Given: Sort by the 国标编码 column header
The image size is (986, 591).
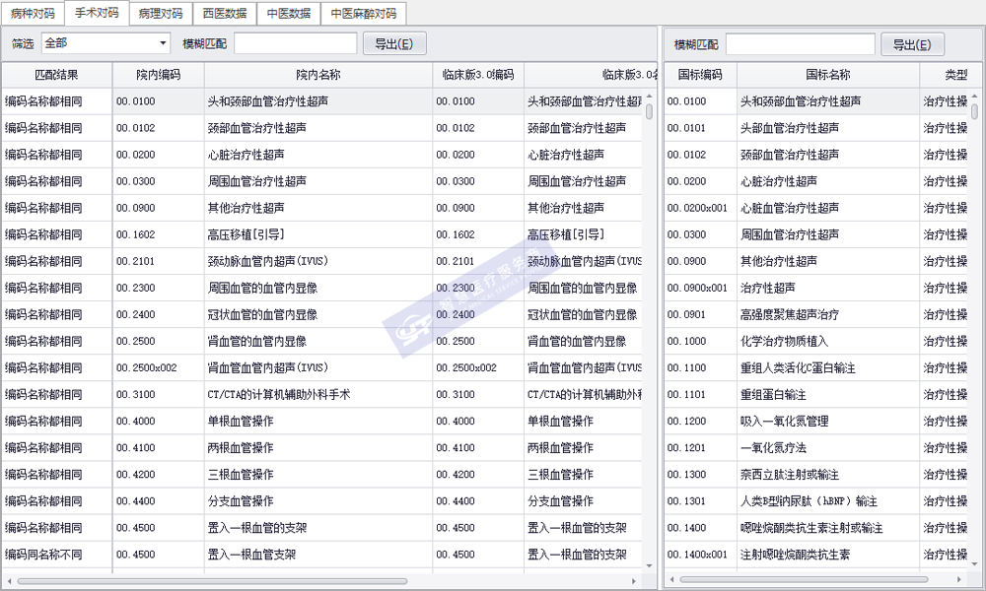Looking at the screenshot, I should [700, 75].
